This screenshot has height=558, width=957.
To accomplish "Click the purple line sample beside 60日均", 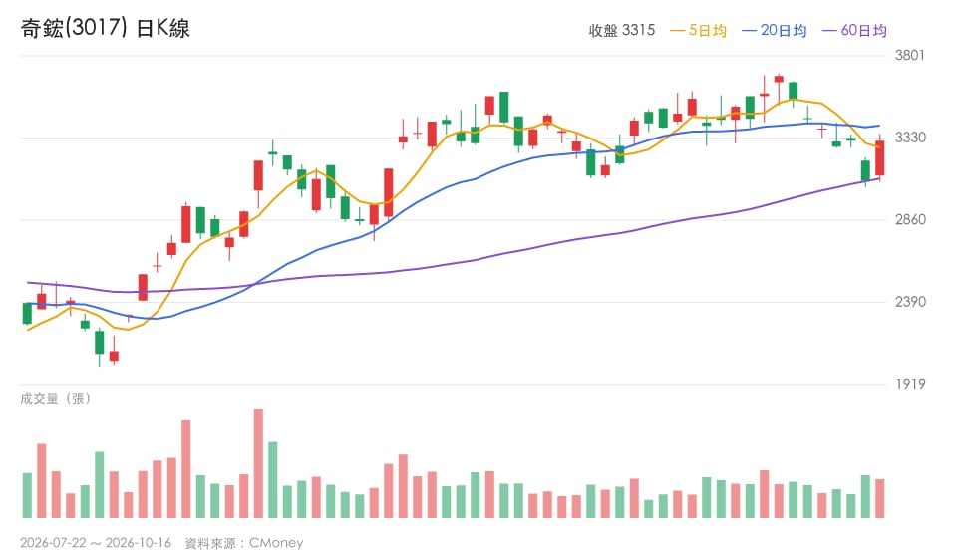I will click(829, 31).
